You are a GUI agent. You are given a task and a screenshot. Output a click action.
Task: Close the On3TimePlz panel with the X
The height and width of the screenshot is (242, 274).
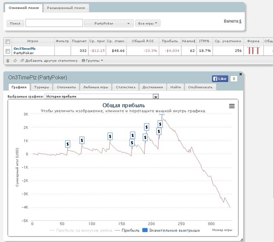[240, 74]
